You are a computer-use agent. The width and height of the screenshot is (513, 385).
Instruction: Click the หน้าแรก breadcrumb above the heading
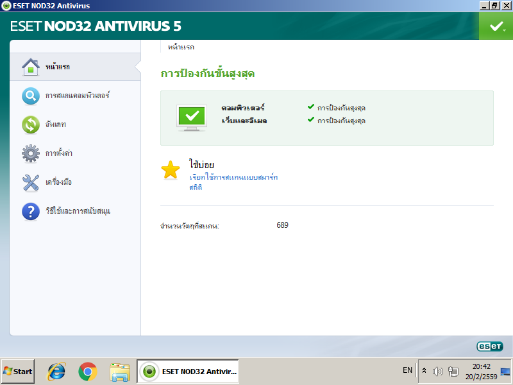tap(181, 47)
